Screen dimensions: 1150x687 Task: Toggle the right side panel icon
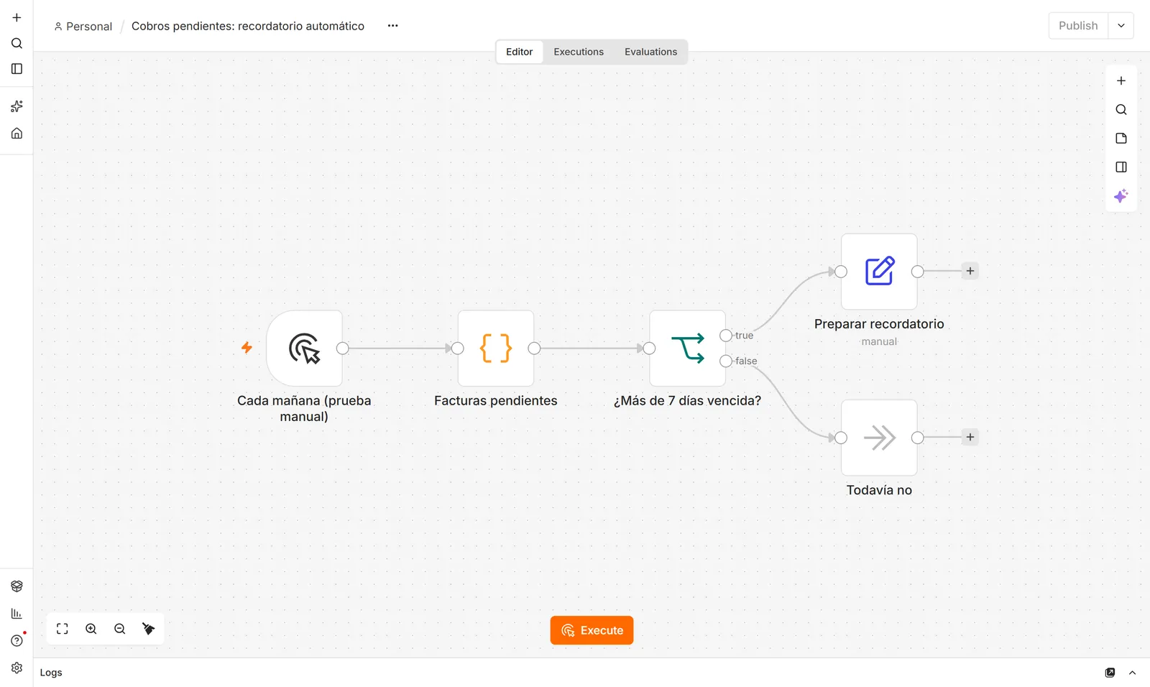1121,167
